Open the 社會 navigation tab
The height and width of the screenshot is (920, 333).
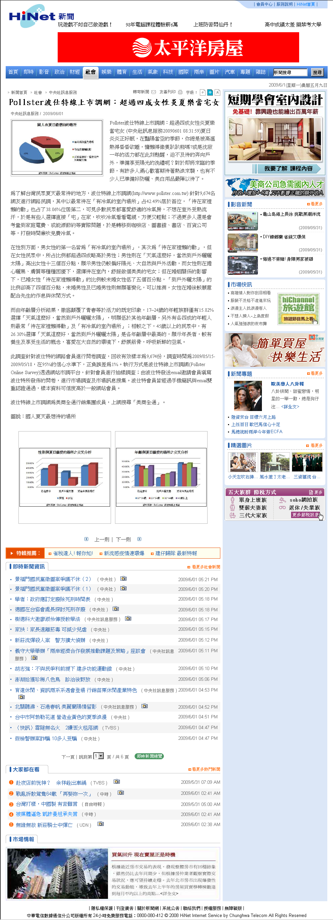click(90, 72)
